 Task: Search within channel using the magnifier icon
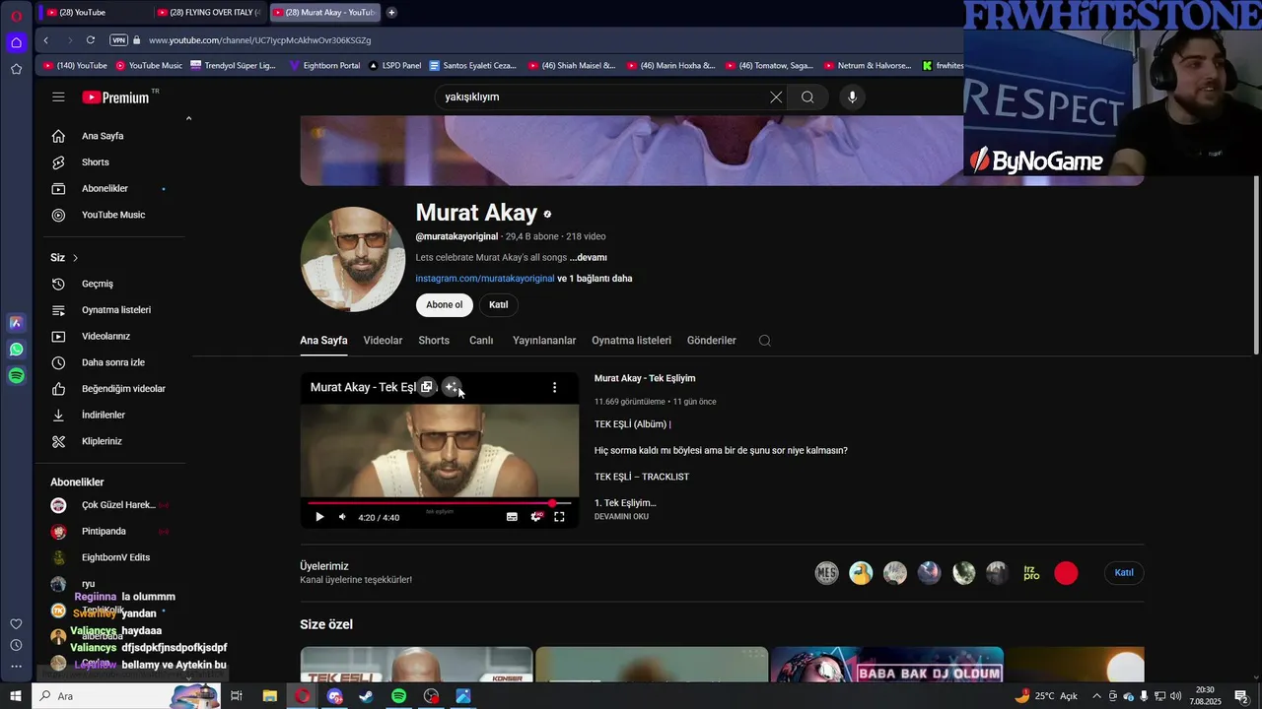point(764,341)
